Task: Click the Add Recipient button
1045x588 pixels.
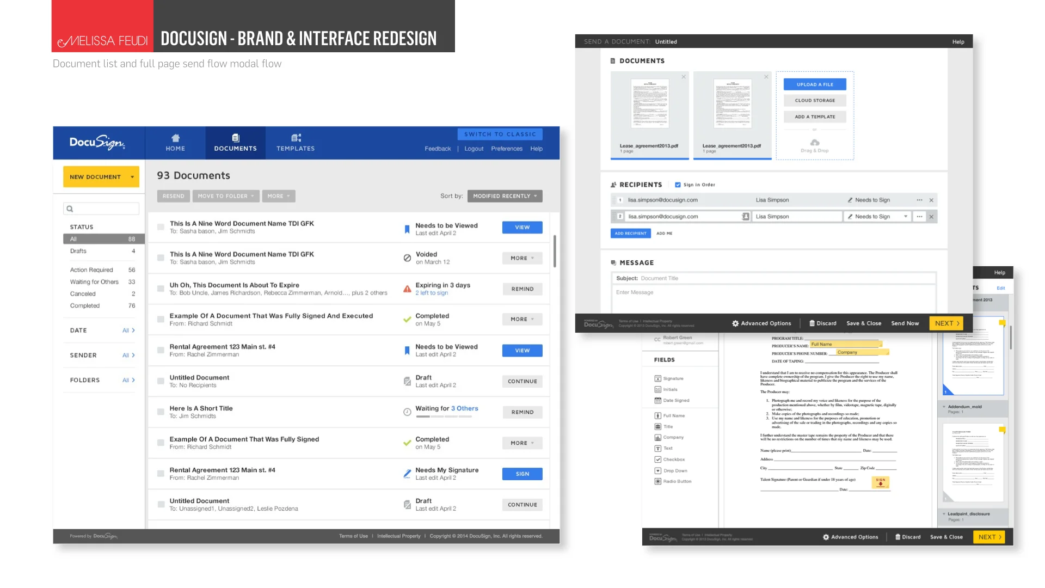Action: click(630, 233)
